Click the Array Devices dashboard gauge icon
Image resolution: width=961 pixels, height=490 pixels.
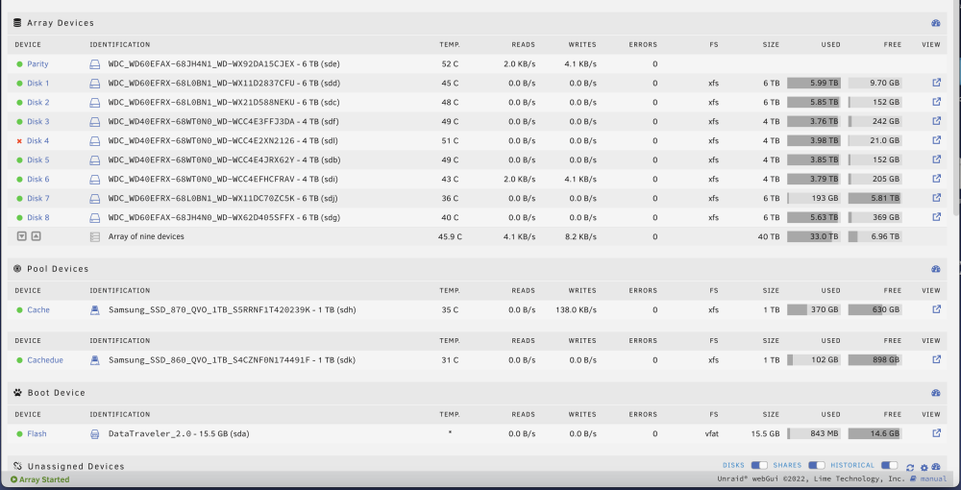point(936,23)
